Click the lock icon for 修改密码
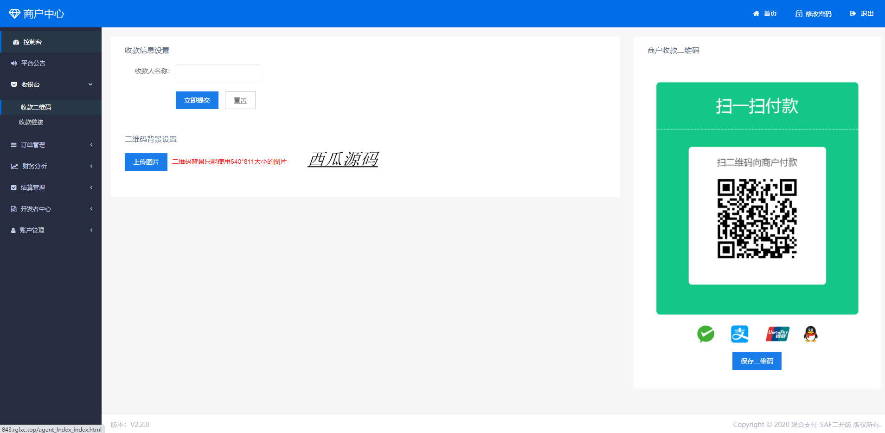885x433 pixels. [799, 13]
